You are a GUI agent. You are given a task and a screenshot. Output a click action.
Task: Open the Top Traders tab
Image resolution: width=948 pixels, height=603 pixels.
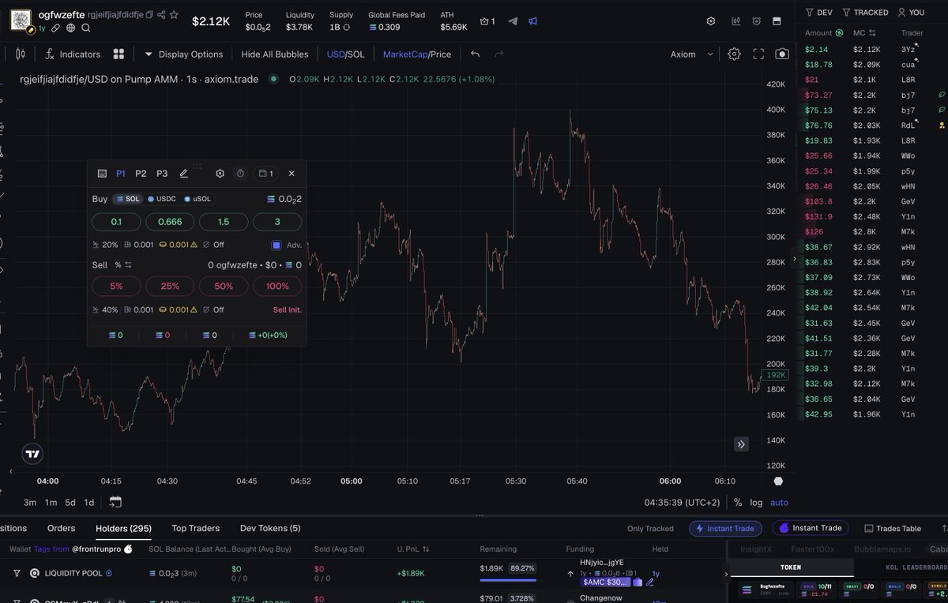pyautogui.click(x=195, y=528)
